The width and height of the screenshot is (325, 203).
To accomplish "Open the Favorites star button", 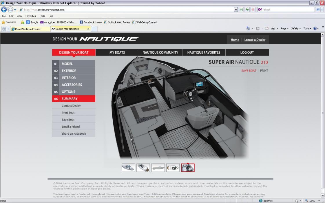I will tap(9, 22).
